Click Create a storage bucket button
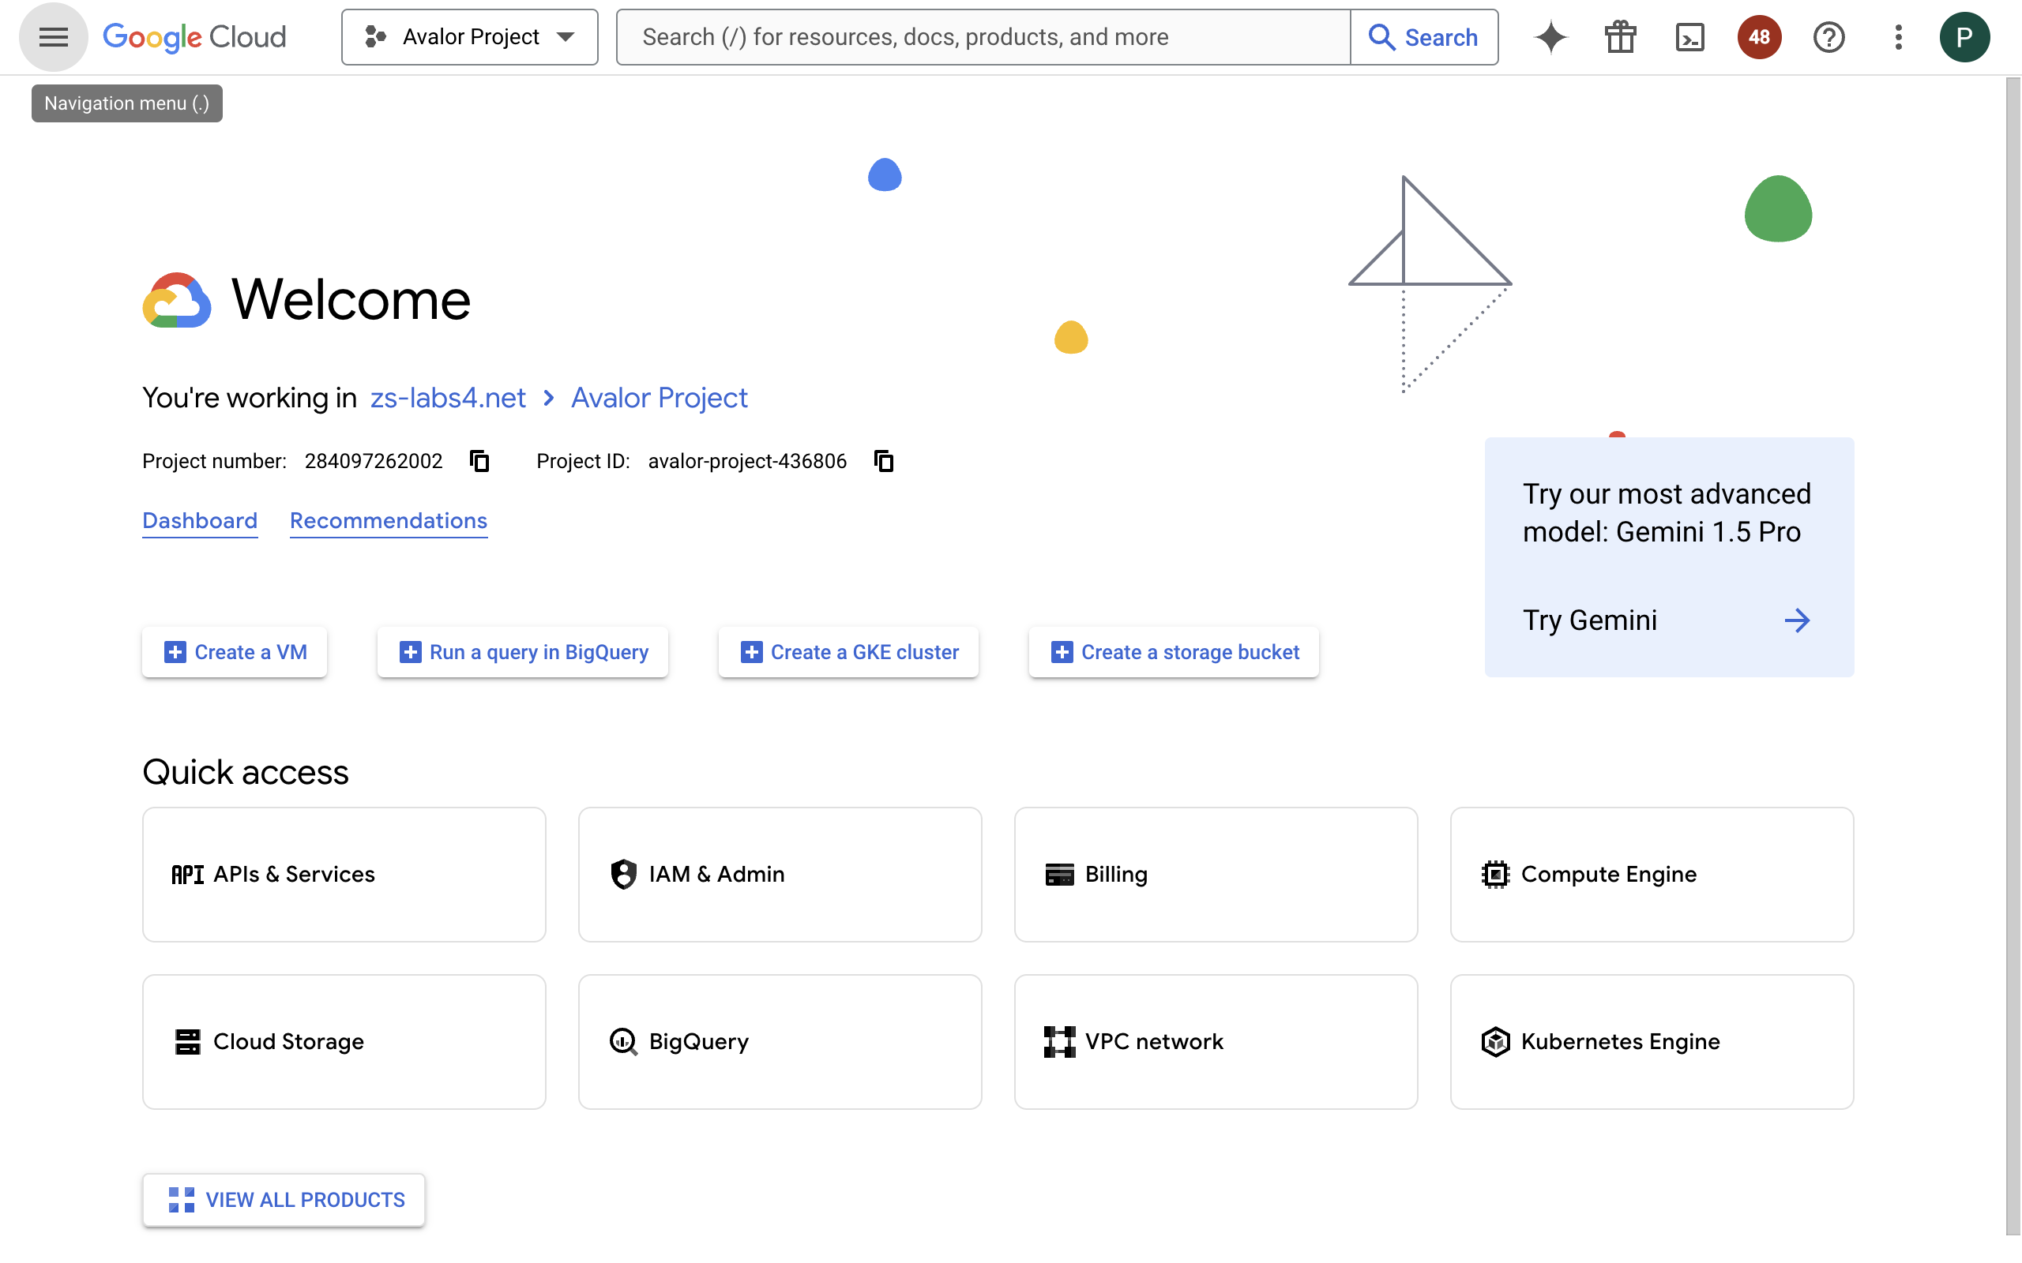The image size is (2022, 1263). [1174, 651]
